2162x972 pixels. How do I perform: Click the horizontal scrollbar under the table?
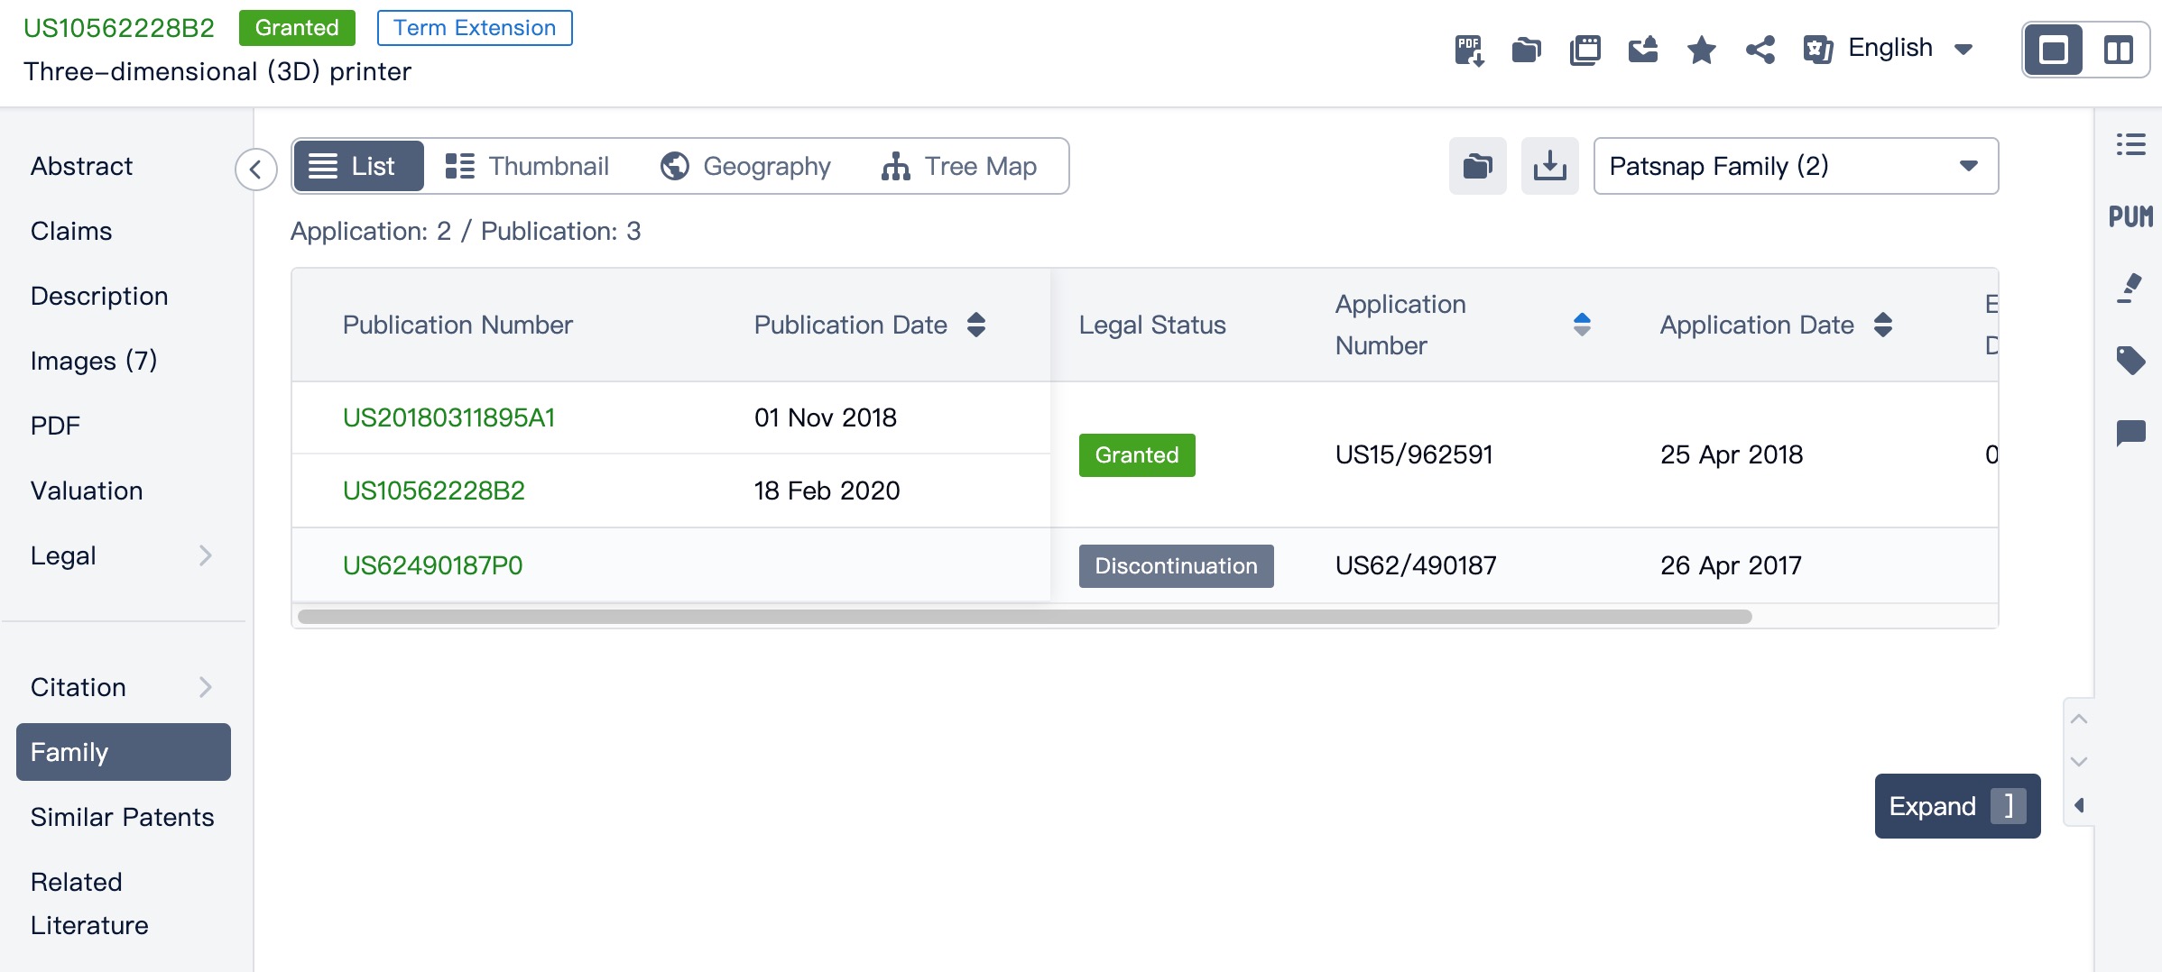tap(1024, 617)
